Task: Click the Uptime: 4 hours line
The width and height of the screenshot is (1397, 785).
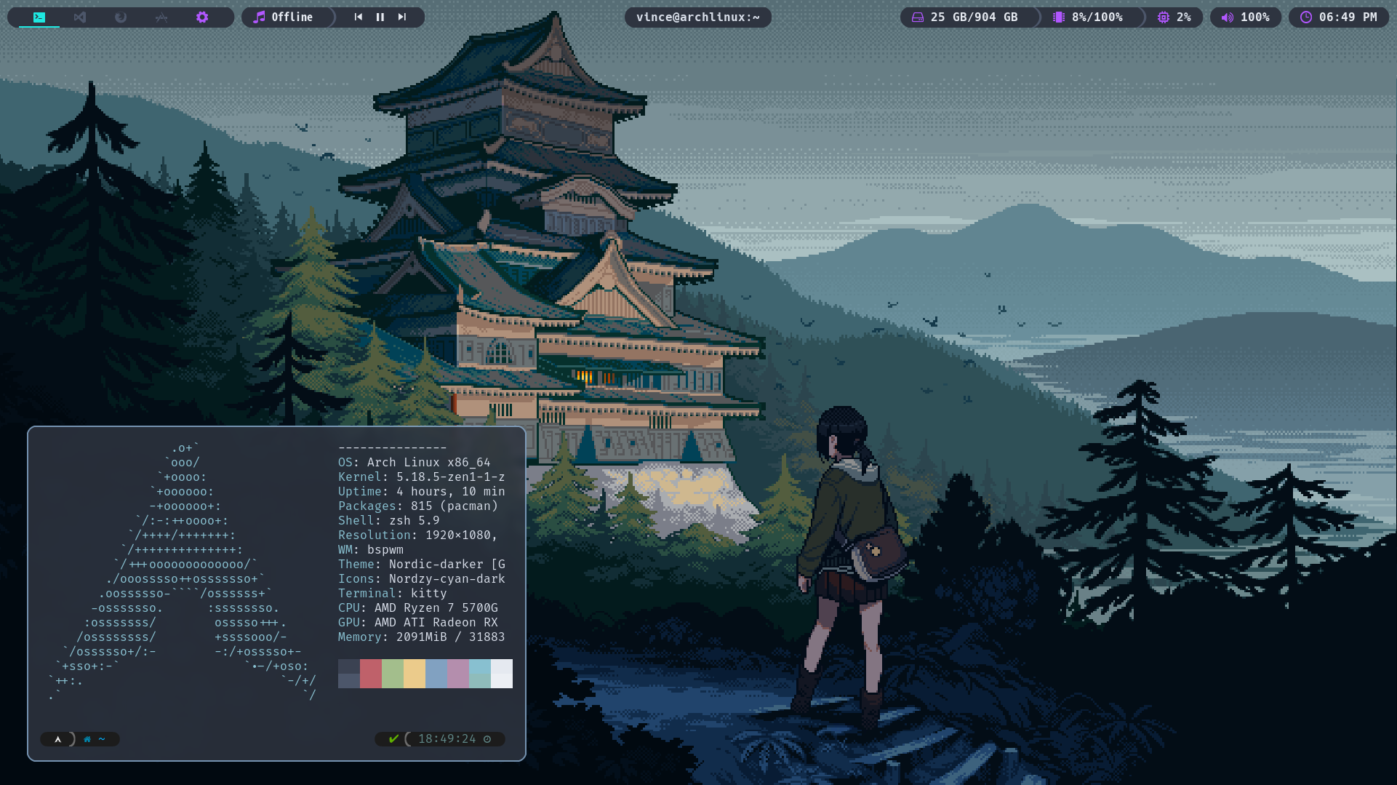Action: (422, 492)
